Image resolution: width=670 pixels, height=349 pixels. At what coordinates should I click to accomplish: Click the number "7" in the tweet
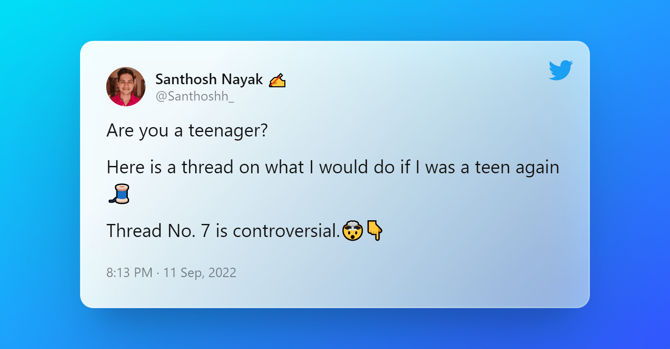[x=205, y=231]
